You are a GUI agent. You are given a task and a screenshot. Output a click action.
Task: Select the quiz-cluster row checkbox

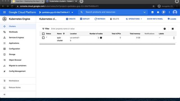click(x=43, y=38)
